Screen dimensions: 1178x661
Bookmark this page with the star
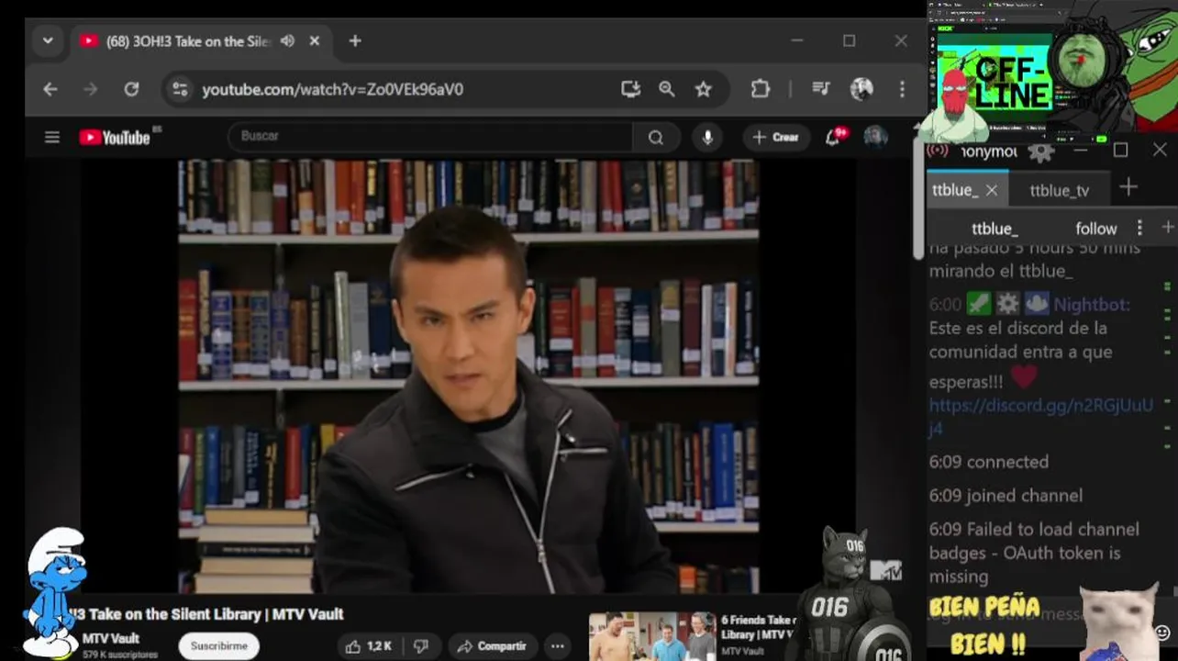click(x=703, y=89)
